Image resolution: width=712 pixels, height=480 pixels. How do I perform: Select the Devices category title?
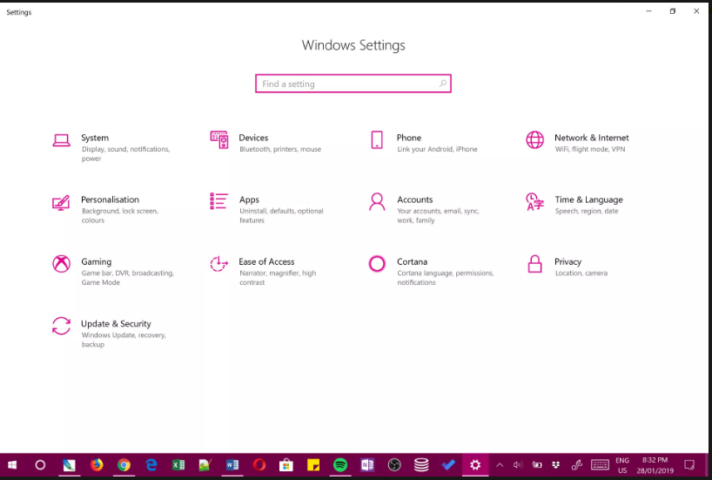253,138
